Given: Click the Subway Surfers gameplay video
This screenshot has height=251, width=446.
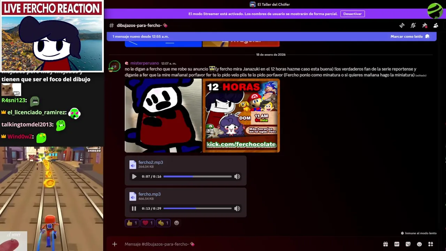Looking at the screenshot, I should pyautogui.click(x=52, y=199).
